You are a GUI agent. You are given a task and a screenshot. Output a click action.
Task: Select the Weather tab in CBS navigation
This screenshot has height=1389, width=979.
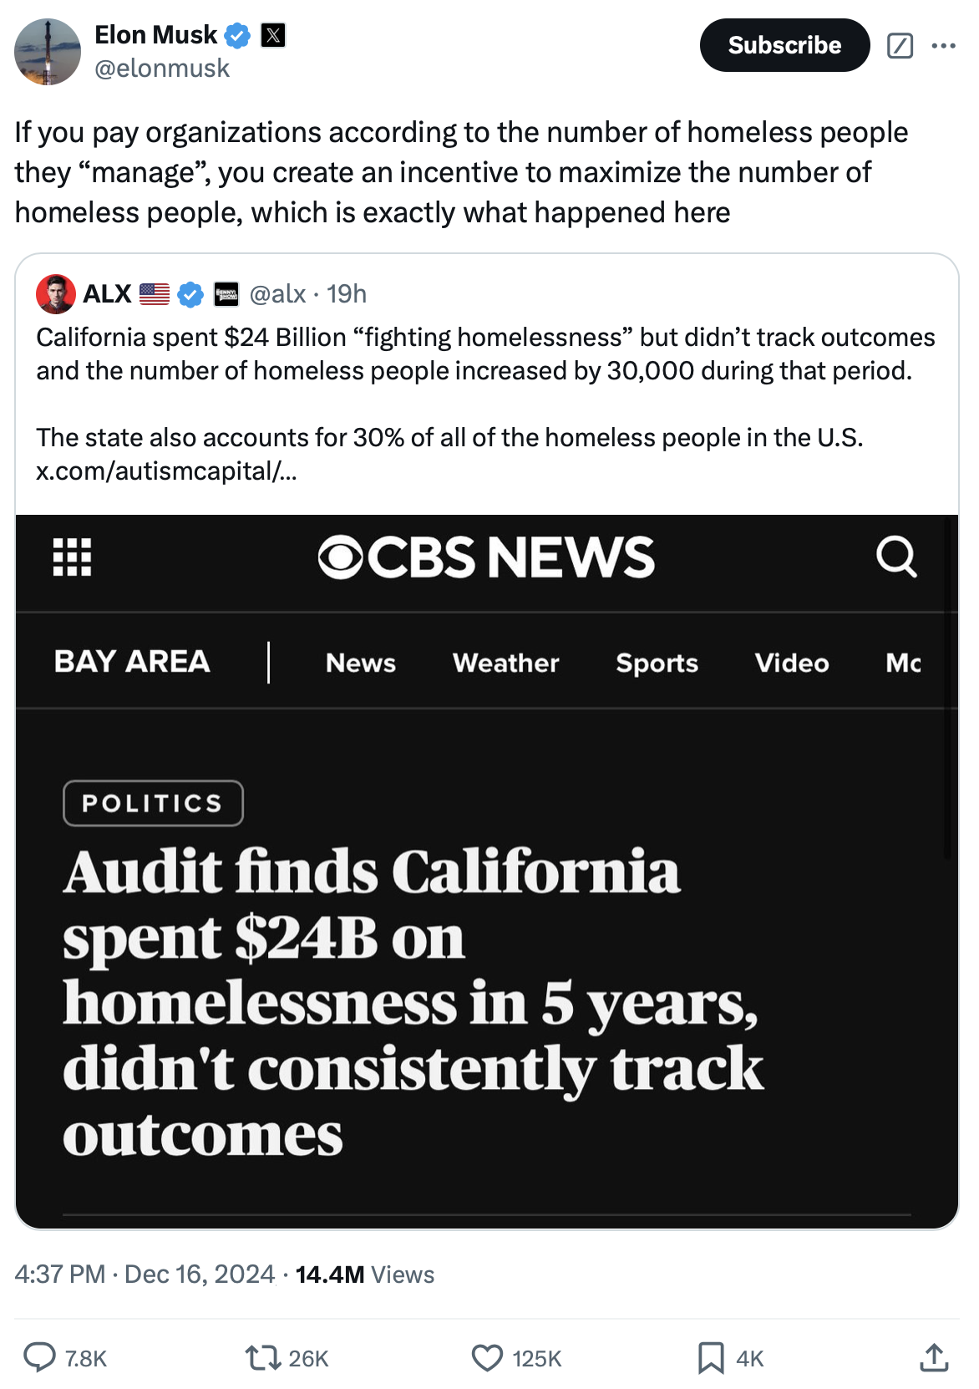(x=505, y=663)
